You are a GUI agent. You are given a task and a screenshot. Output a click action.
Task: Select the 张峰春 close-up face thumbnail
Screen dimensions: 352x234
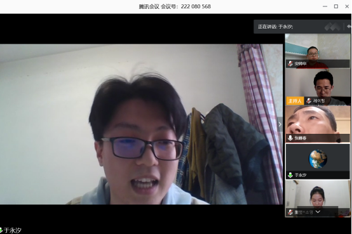(318, 124)
